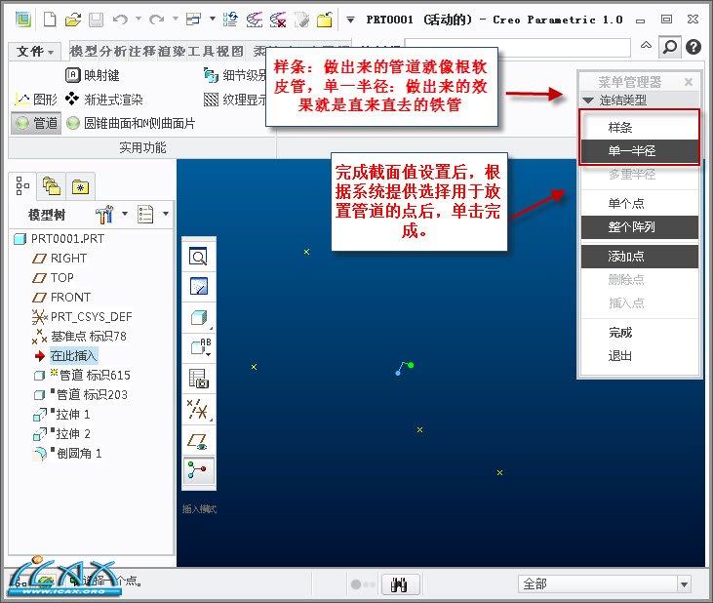This screenshot has height=603, width=713.
Task: Click the Named views icon
Action: (x=200, y=347)
